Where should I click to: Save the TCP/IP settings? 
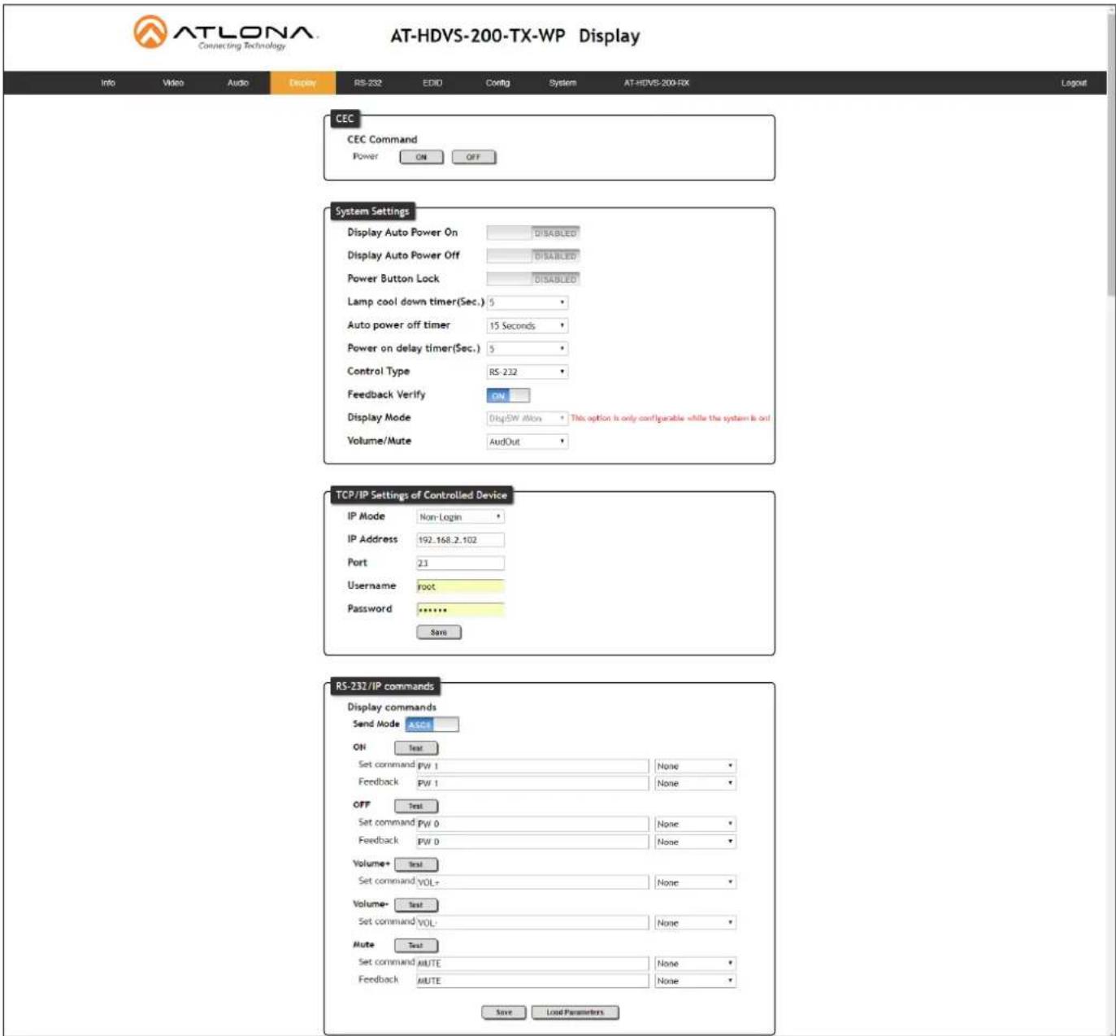[439, 632]
